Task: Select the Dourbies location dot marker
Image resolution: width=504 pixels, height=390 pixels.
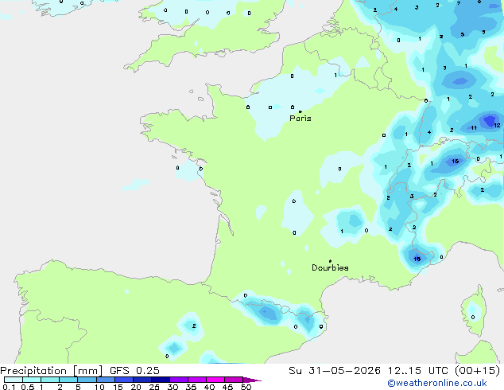Action: click(x=330, y=261)
